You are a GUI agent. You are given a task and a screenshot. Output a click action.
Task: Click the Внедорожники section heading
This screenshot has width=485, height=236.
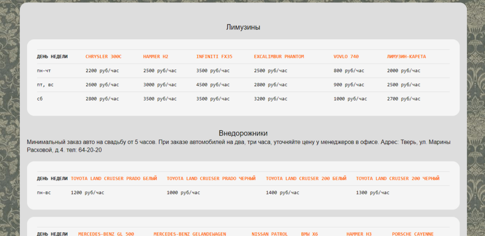[243, 133]
